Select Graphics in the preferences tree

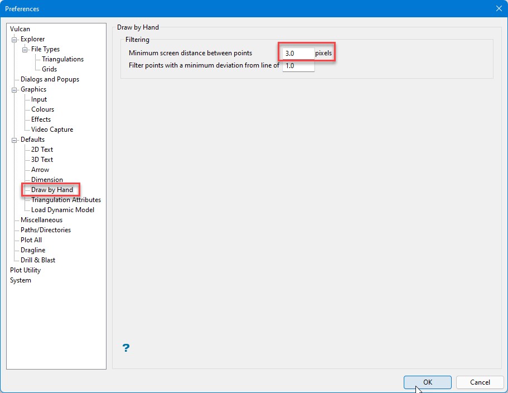click(33, 89)
